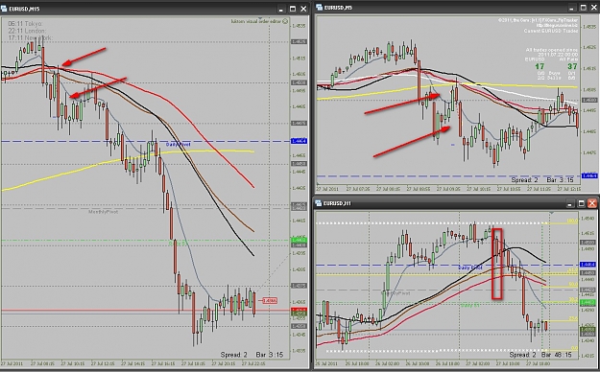Minimize the EURUSD,H1 chart window
Image resolution: width=600 pixels, height=372 pixels.
(x=570, y=203)
